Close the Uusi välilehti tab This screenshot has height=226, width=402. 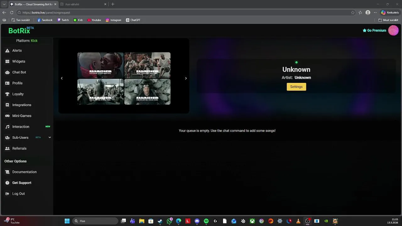105,4
